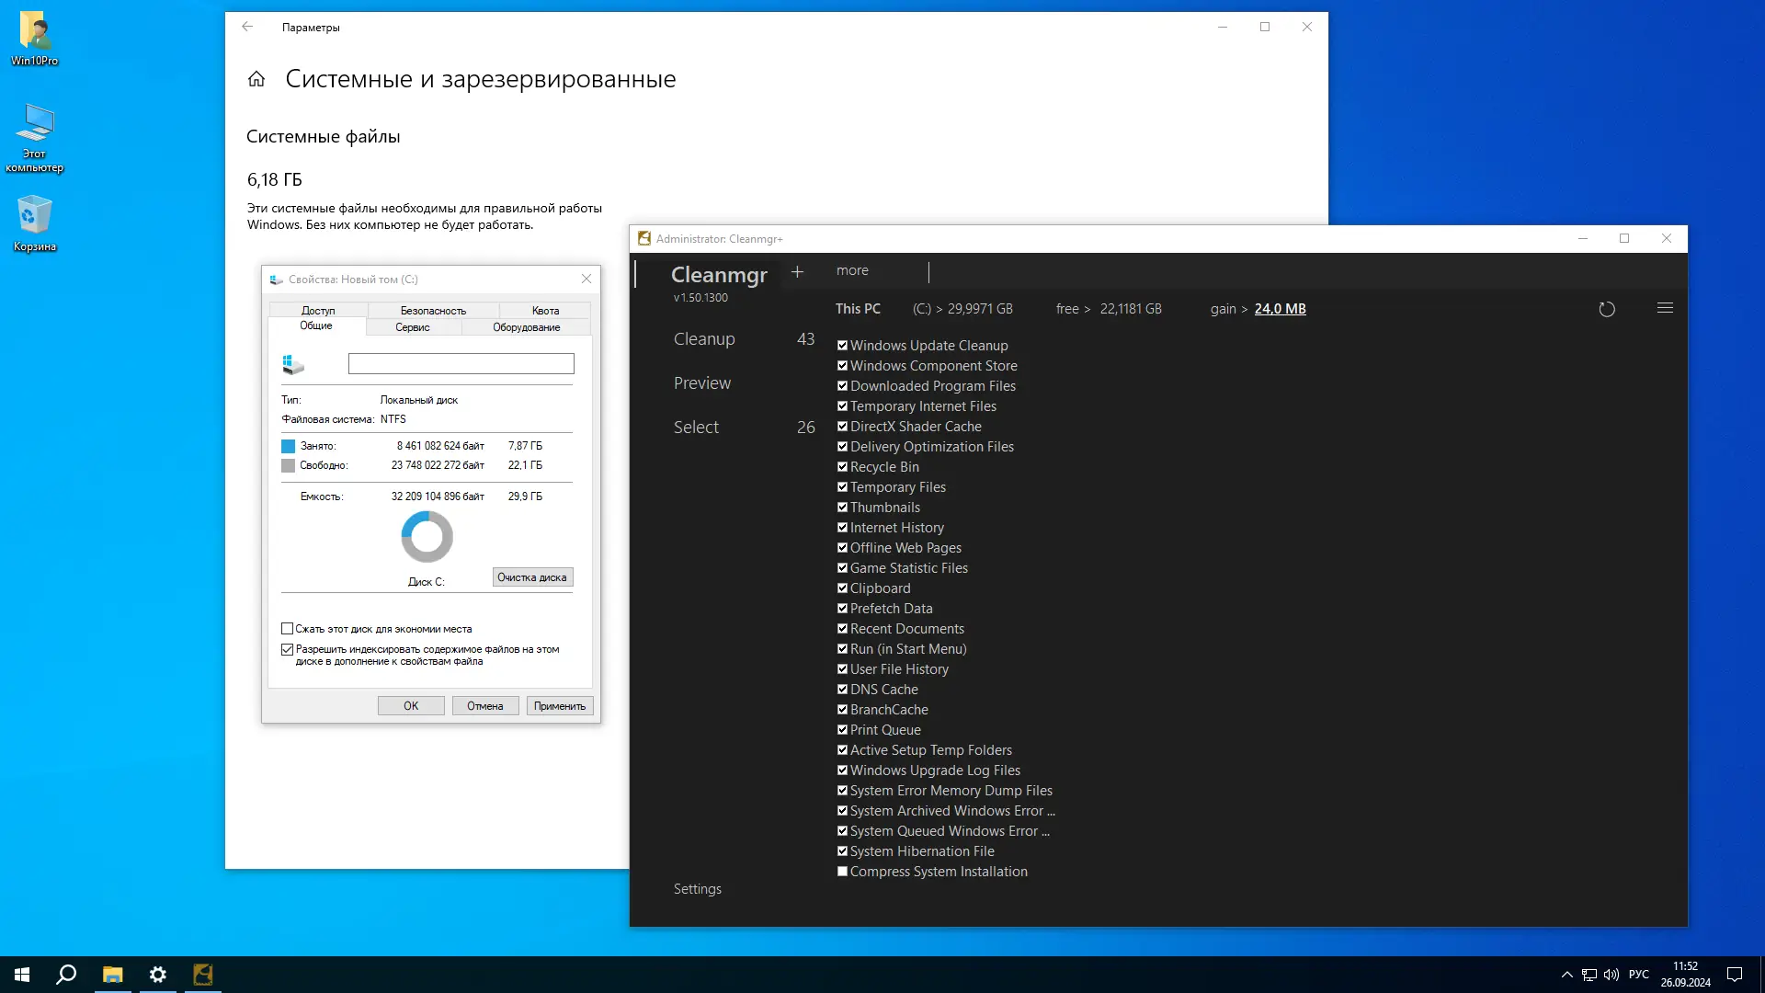This screenshot has width=1765, height=993.
Task: Open File Explorer from the taskbar
Action: 112,975
